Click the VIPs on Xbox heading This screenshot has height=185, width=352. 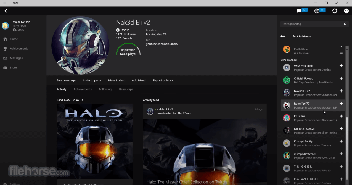click(289, 60)
